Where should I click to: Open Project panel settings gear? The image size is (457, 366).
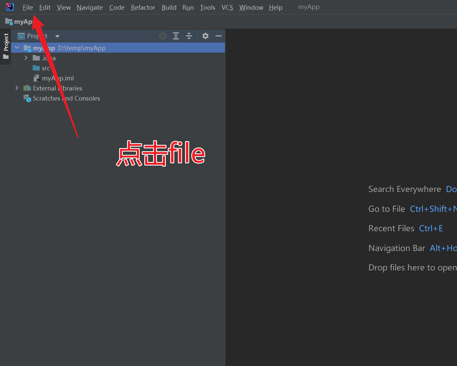(205, 36)
